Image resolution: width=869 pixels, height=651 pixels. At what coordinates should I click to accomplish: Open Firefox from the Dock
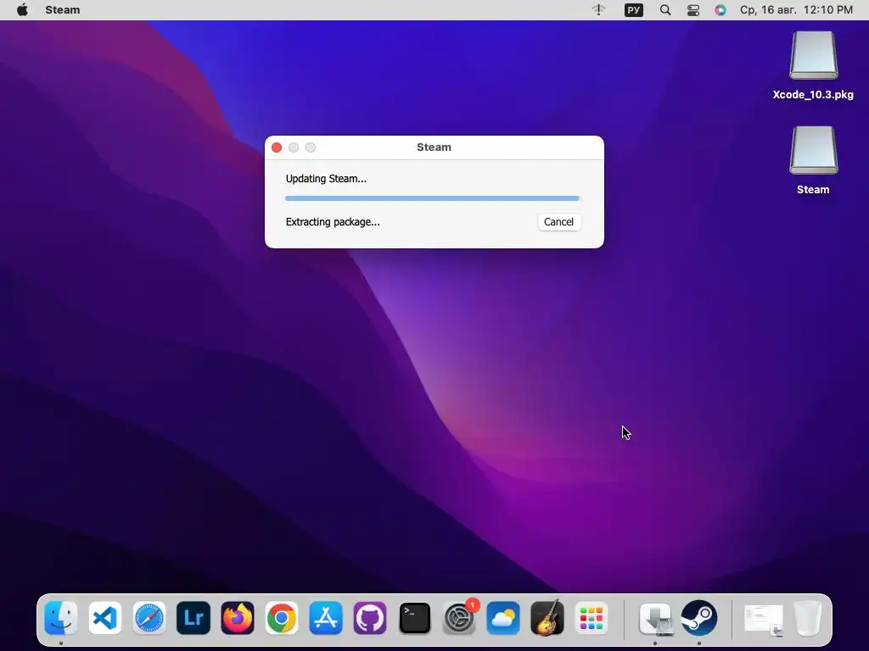point(238,618)
